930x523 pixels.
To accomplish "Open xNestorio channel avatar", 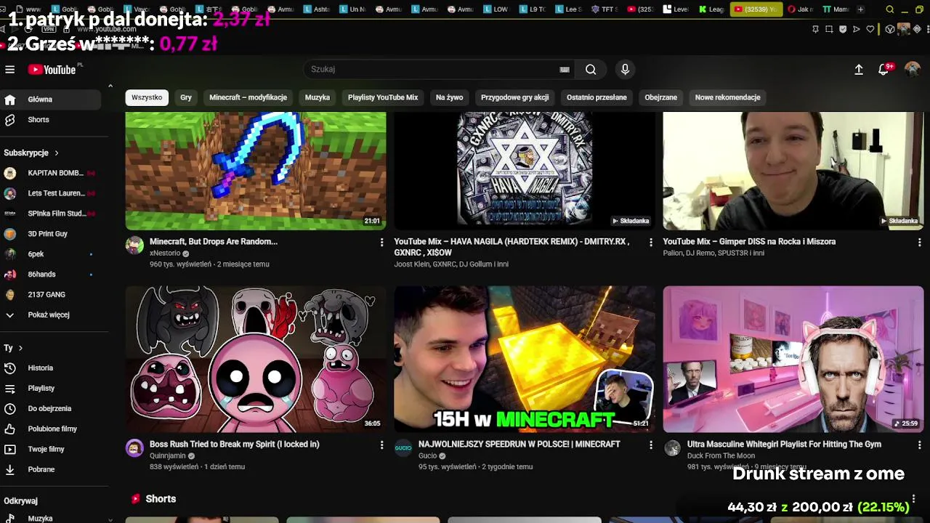I will tap(134, 245).
